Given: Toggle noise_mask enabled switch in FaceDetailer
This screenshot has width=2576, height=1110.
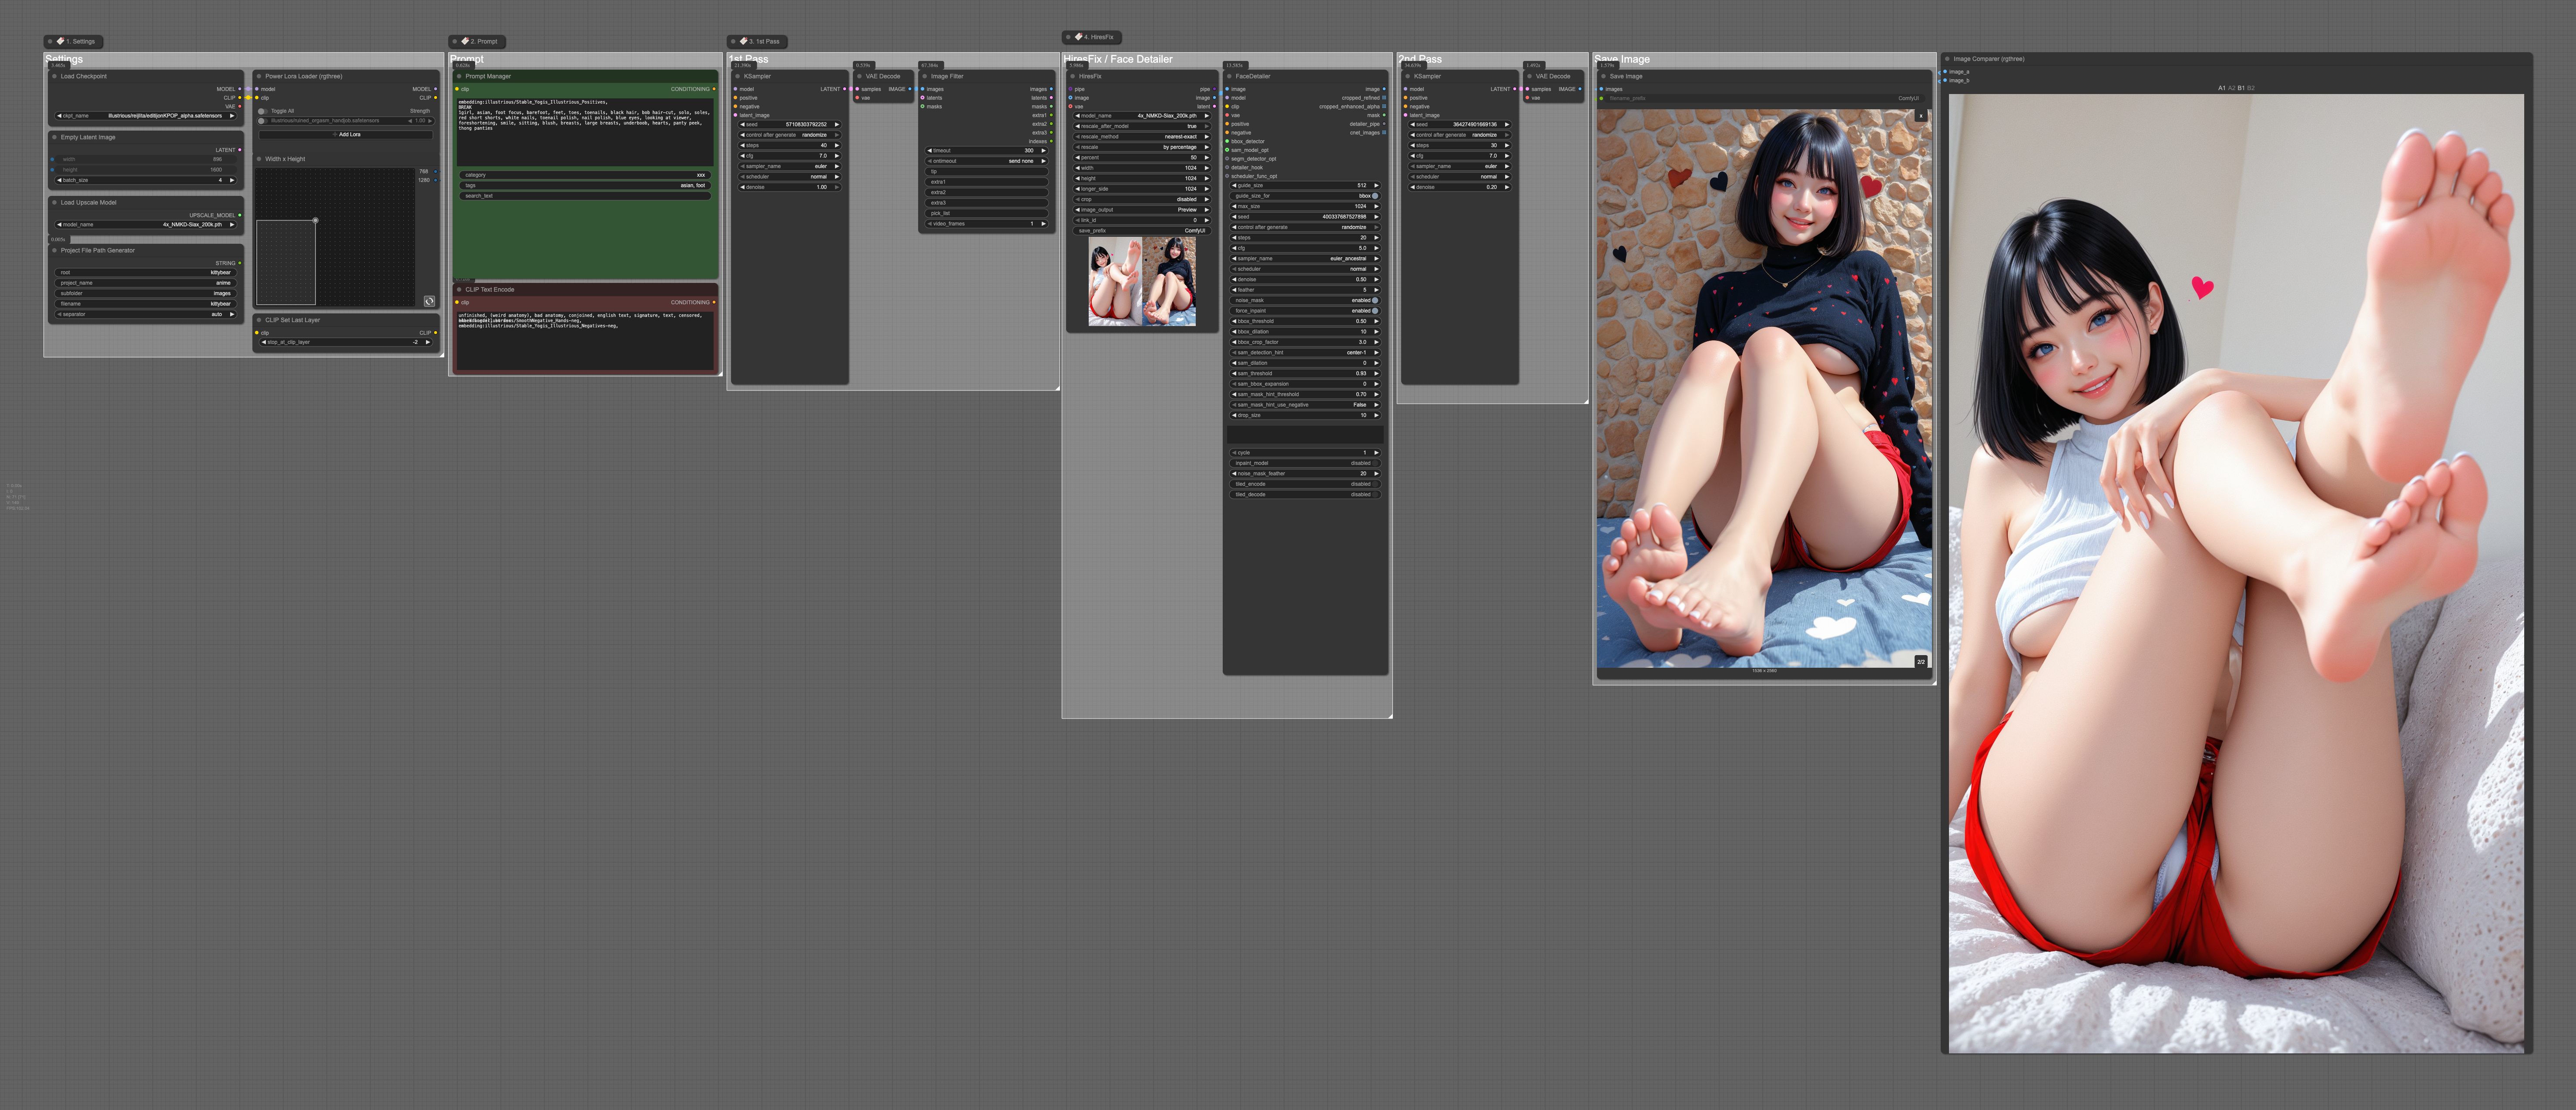Looking at the screenshot, I should click(1375, 300).
